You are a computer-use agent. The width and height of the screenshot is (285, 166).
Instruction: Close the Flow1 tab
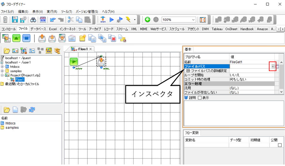point(91,49)
